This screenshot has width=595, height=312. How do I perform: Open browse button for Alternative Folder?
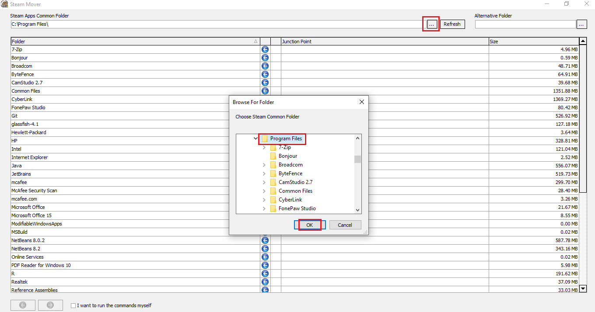coord(581,24)
